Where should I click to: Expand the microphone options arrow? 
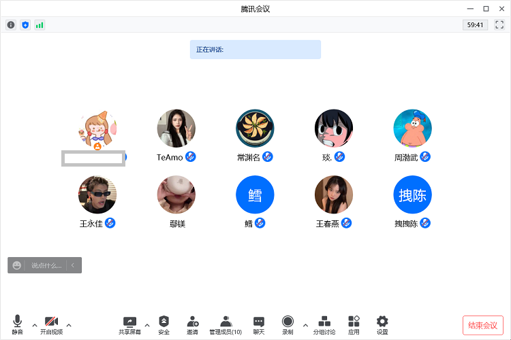coord(35,325)
